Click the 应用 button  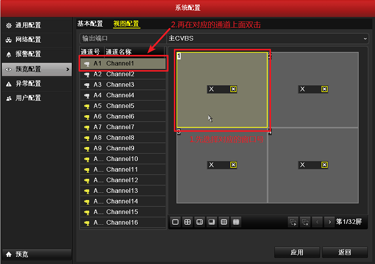[x=297, y=252]
